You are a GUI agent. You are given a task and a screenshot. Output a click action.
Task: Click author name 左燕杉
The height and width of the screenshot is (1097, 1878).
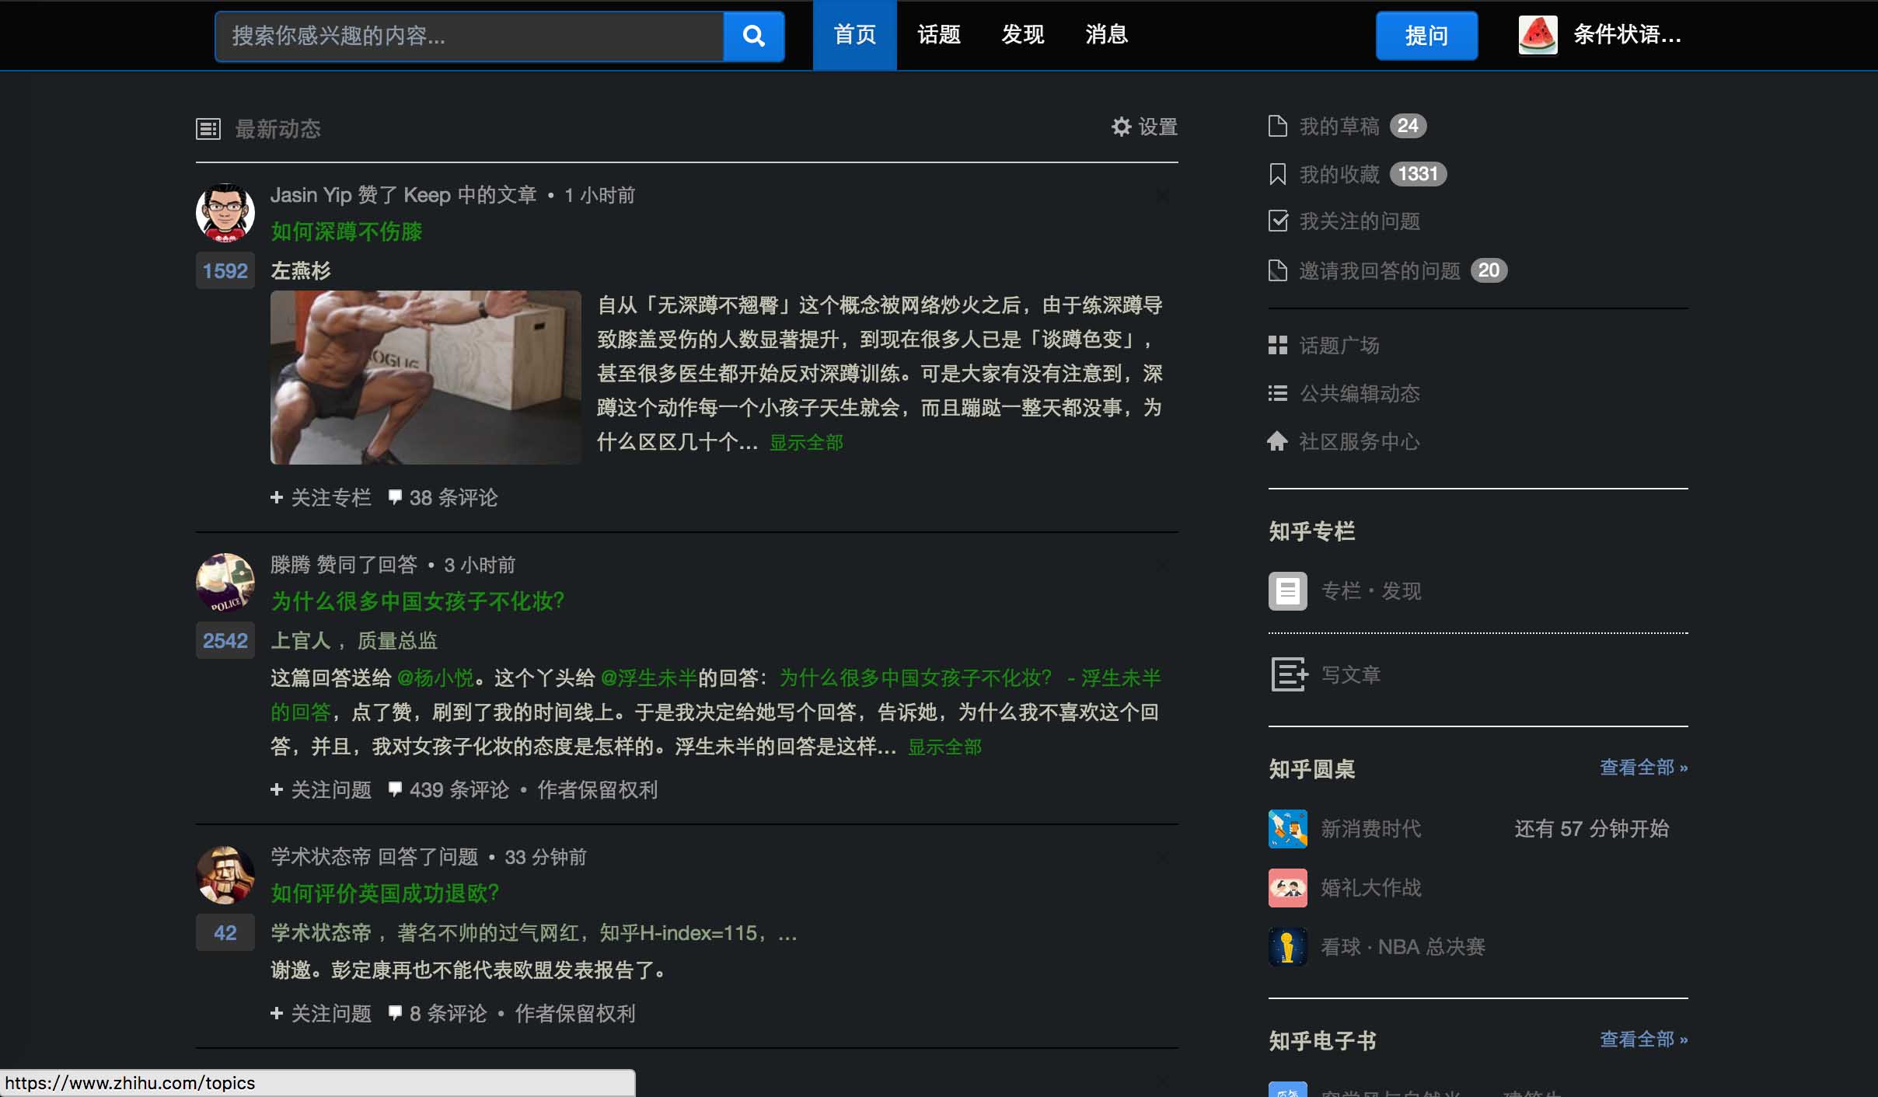pos(301,270)
